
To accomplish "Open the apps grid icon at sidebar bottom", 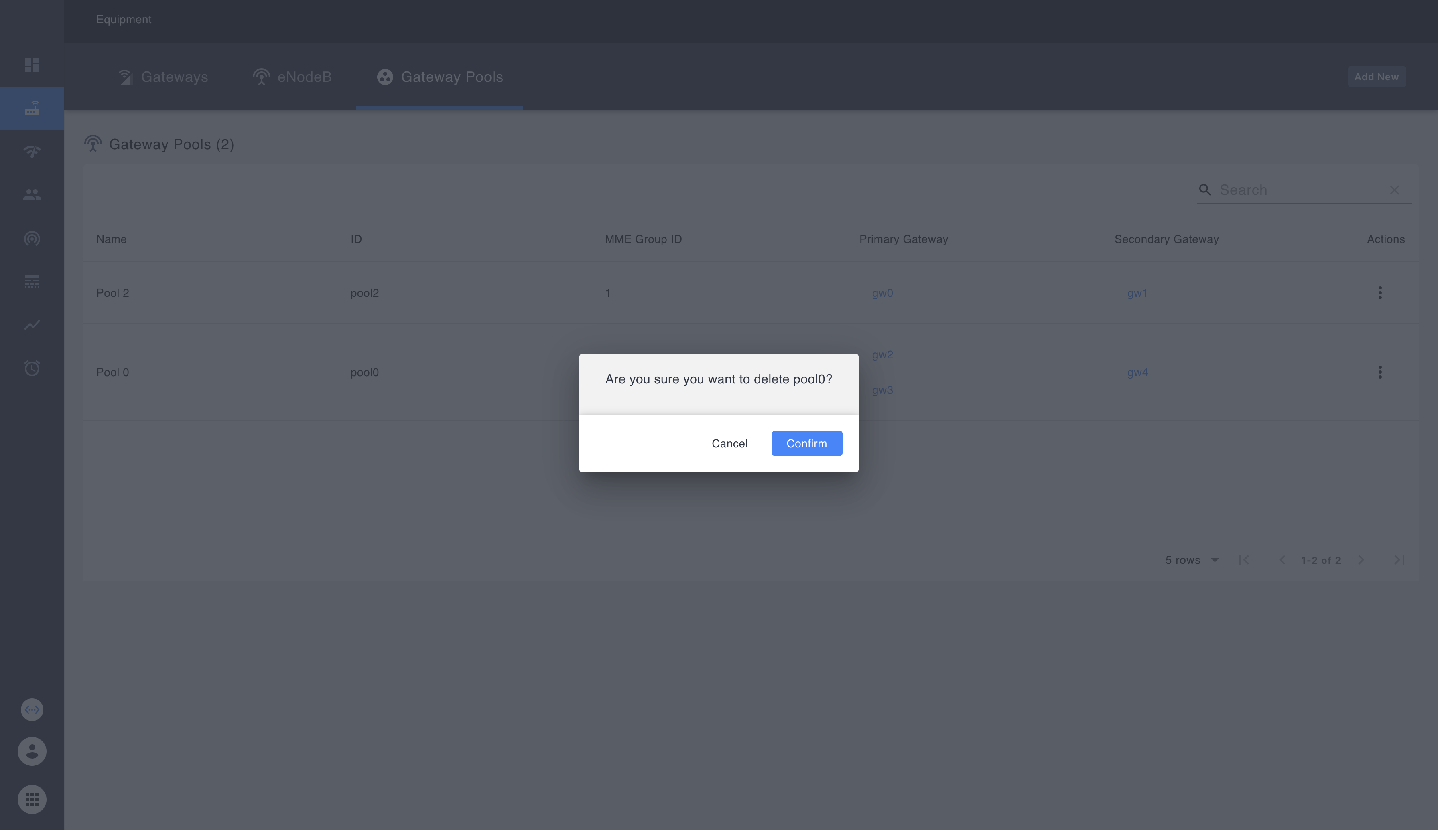I will click(x=31, y=799).
